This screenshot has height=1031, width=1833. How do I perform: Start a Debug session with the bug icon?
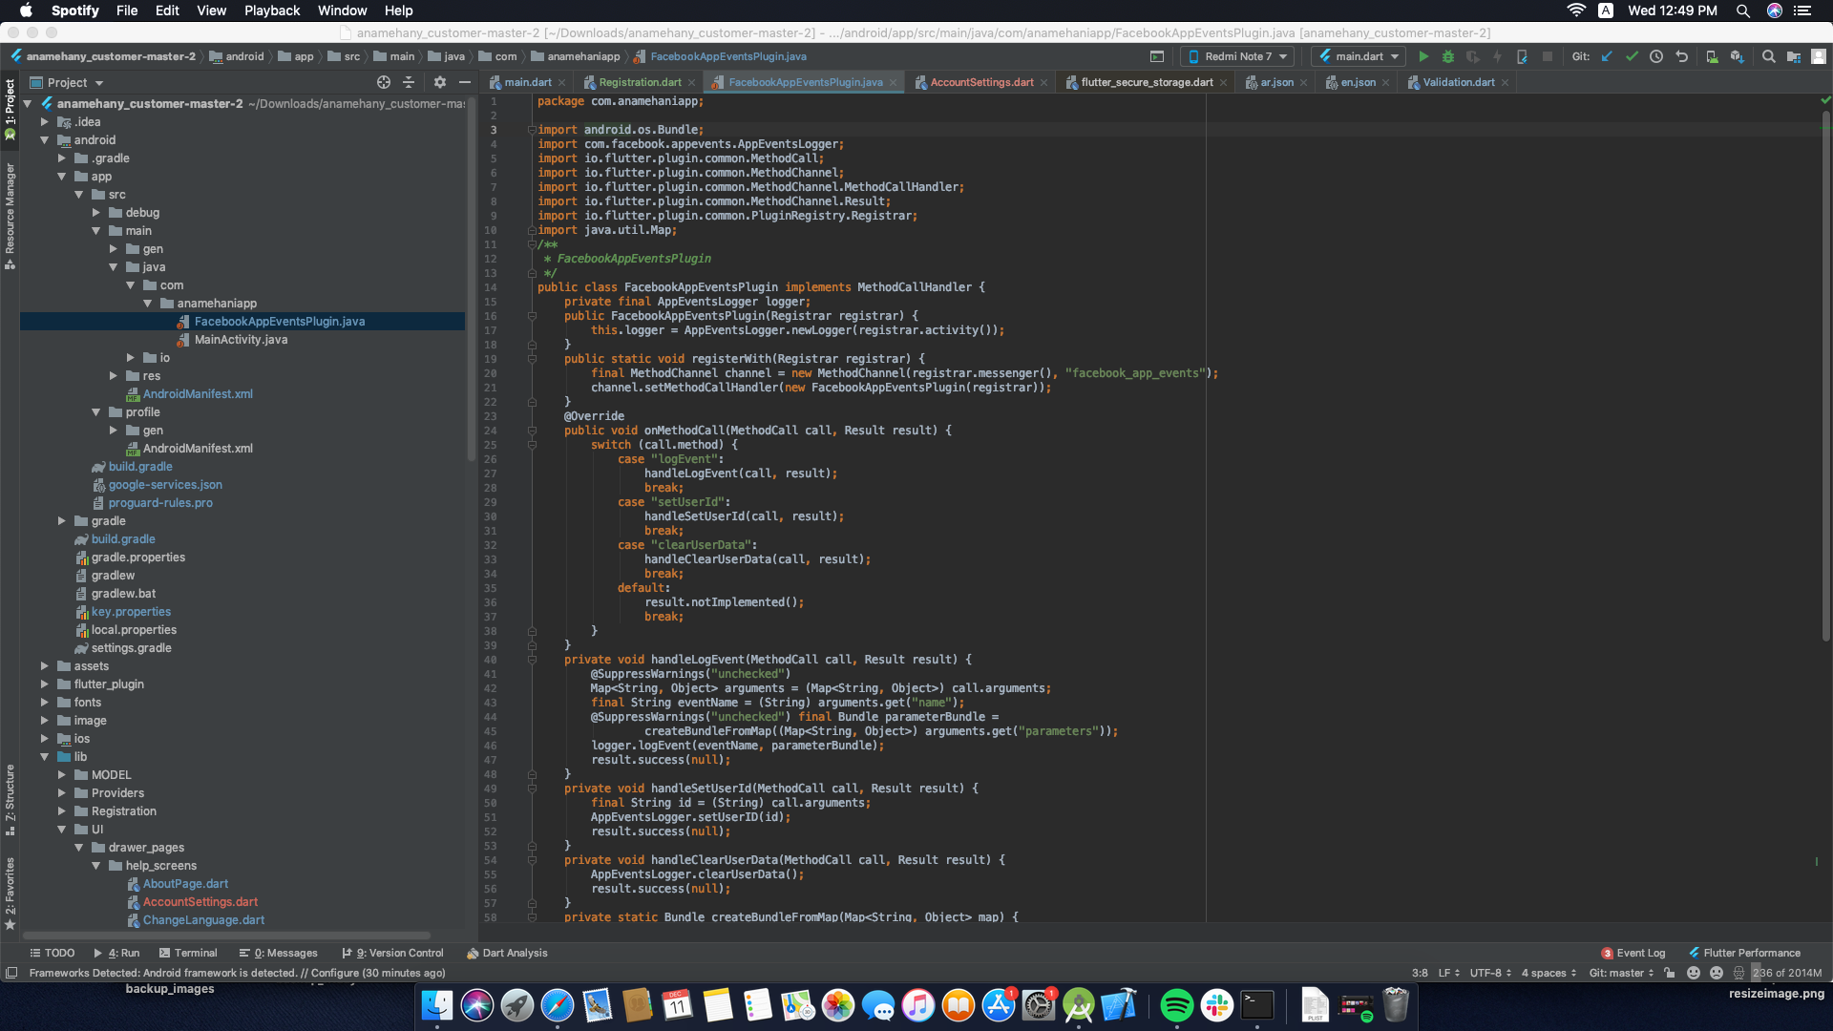click(x=1449, y=56)
